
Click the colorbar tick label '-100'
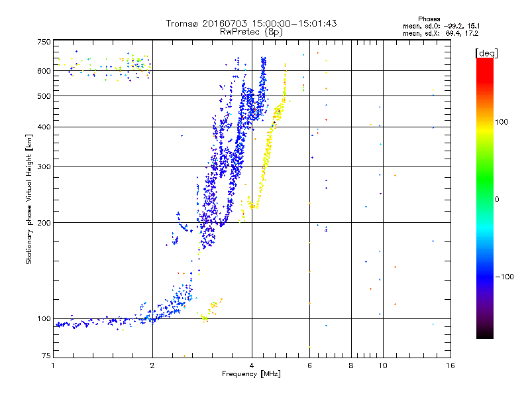(504, 277)
